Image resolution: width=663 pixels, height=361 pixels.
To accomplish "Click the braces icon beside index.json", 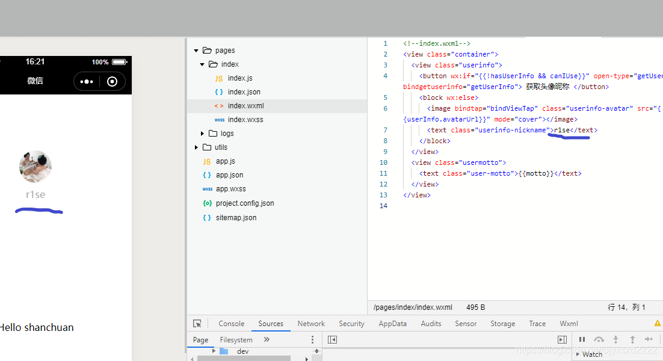I will [218, 91].
